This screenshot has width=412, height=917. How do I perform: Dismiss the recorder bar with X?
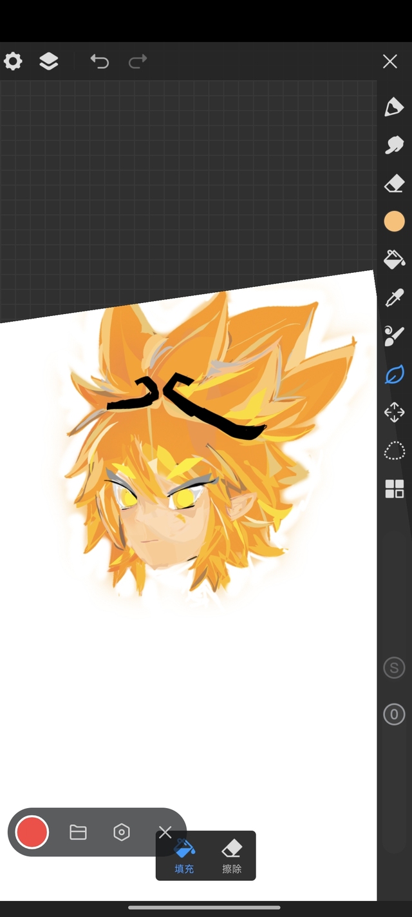click(165, 833)
